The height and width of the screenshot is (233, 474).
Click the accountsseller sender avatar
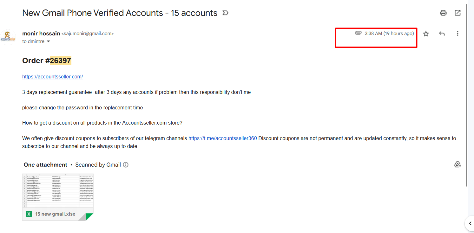click(x=8, y=37)
